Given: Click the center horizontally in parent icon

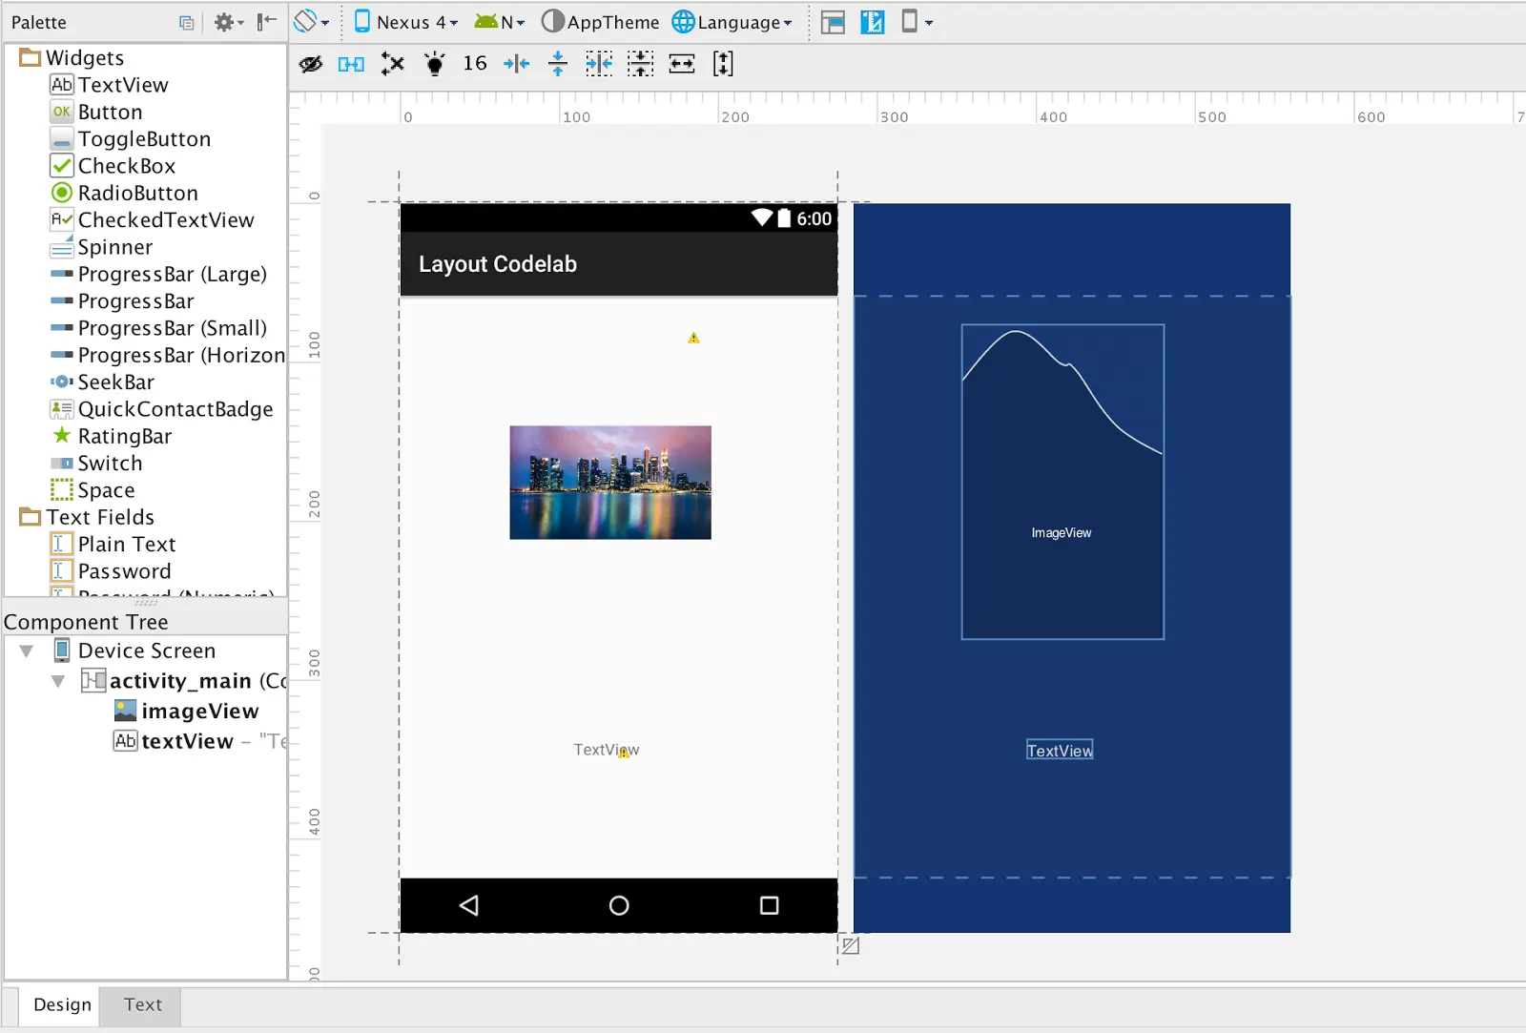Looking at the screenshot, I should (x=599, y=64).
